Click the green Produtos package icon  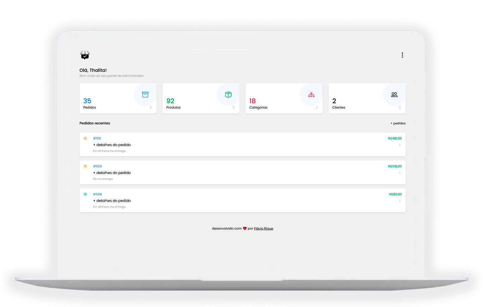pyautogui.click(x=228, y=94)
